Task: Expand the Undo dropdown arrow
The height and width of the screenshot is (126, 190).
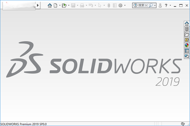Action: [95, 6]
